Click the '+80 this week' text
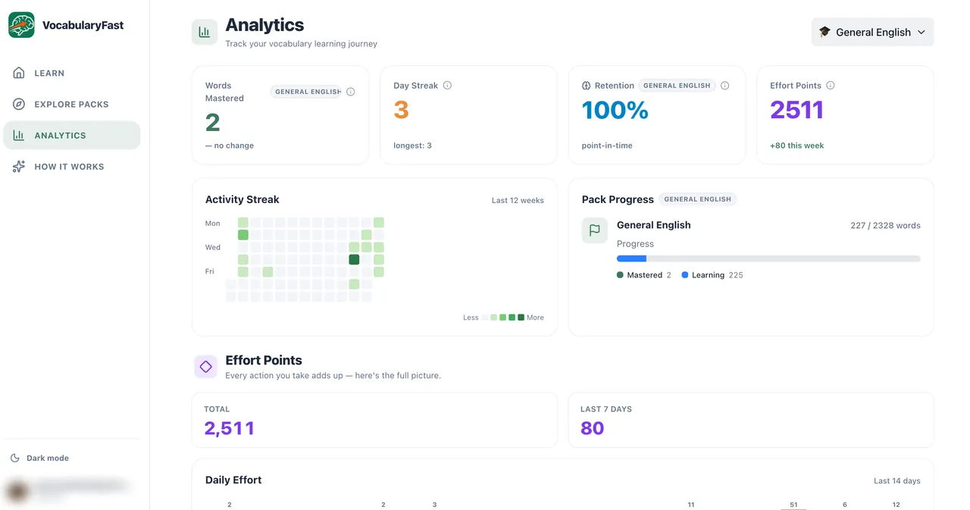This screenshot has height=510, width=970. click(797, 145)
